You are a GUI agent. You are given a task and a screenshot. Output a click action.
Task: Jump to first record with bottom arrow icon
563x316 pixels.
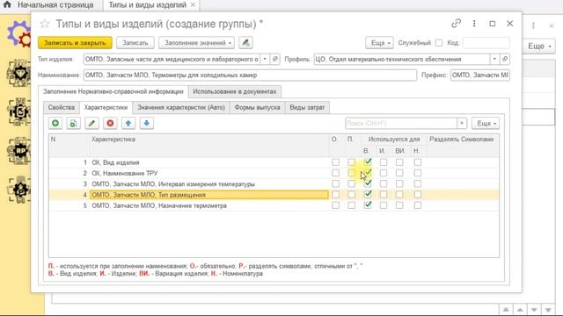tap(506, 310)
